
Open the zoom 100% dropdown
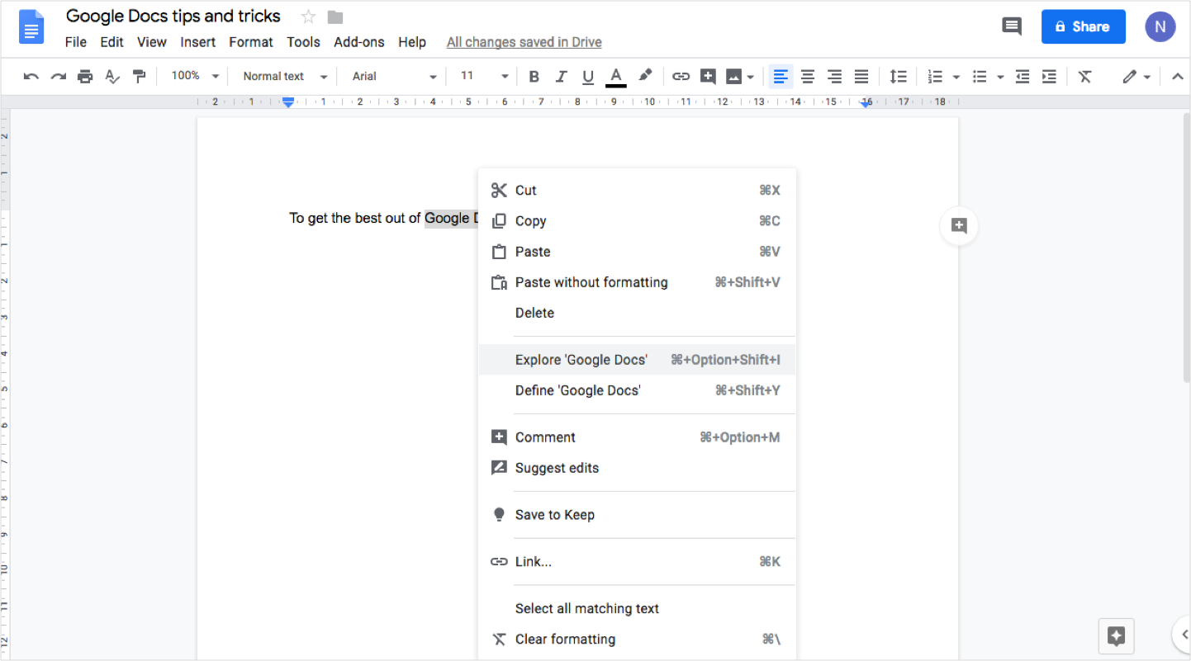(x=195, y=76)
